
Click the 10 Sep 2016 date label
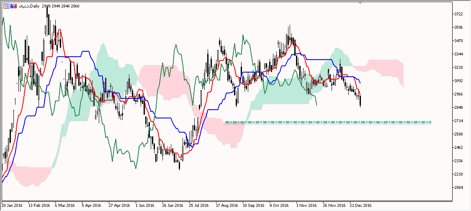254,206
